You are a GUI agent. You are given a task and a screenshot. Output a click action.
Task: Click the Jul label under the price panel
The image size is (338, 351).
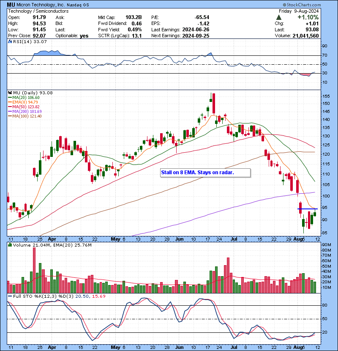click(x=234, y=239)
